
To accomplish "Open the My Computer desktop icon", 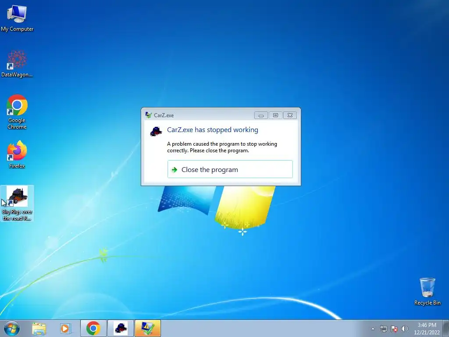I will (x=17, y=18).
